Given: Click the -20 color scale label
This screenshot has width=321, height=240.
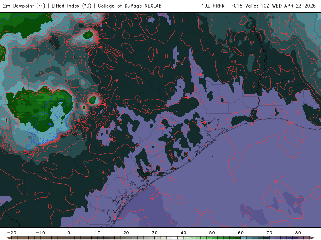Looking at the screenshot, I should 12,233.
